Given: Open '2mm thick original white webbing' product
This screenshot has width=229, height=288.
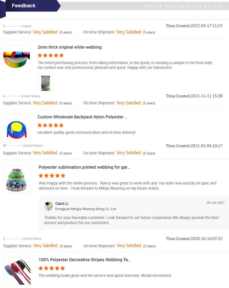Looking at the screenshot, I should (x=70, y=47).
